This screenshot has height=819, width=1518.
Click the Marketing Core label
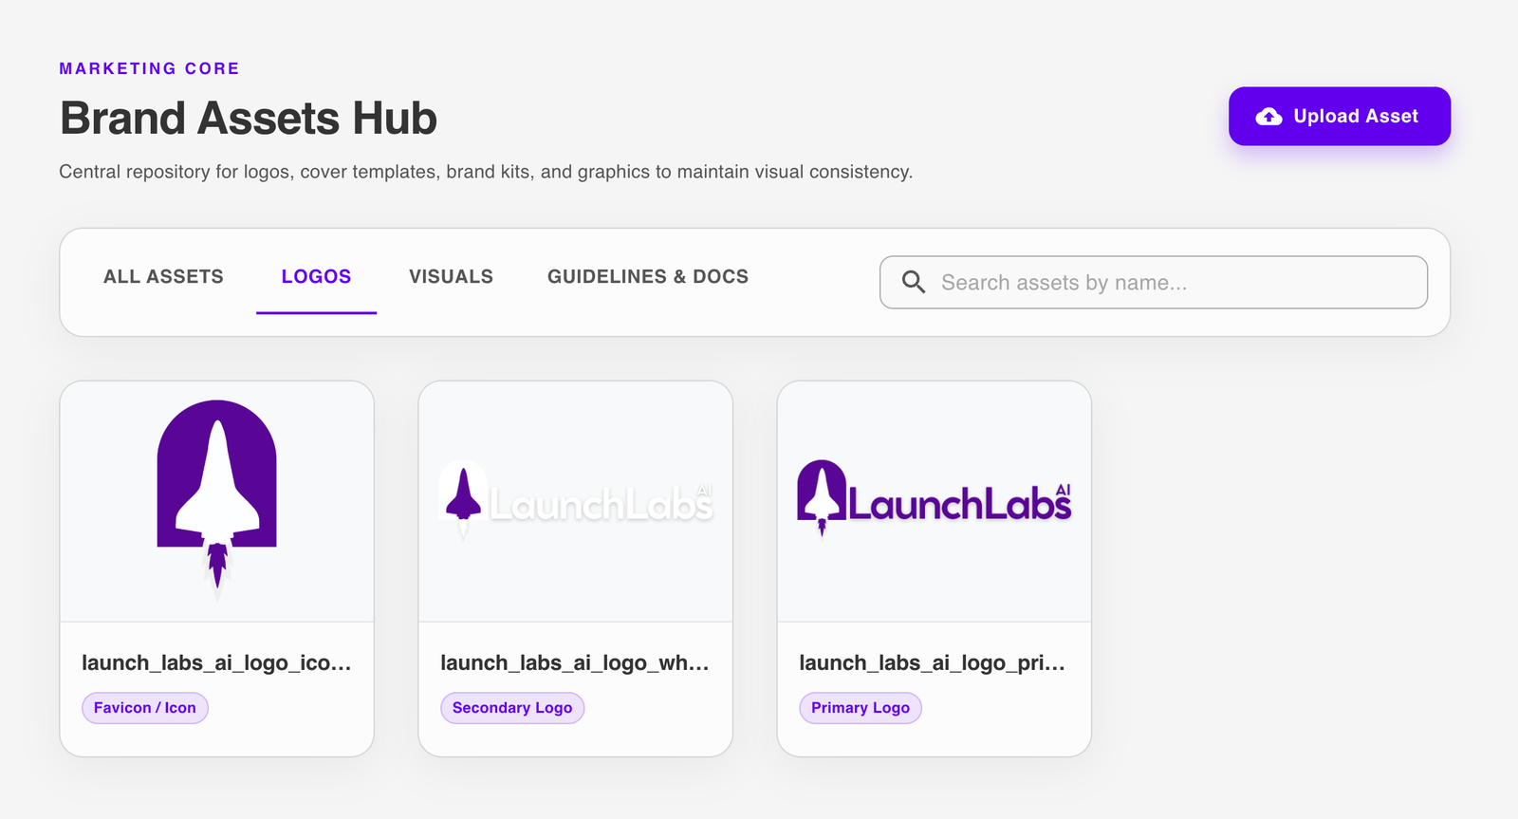[x=149, y=68]
